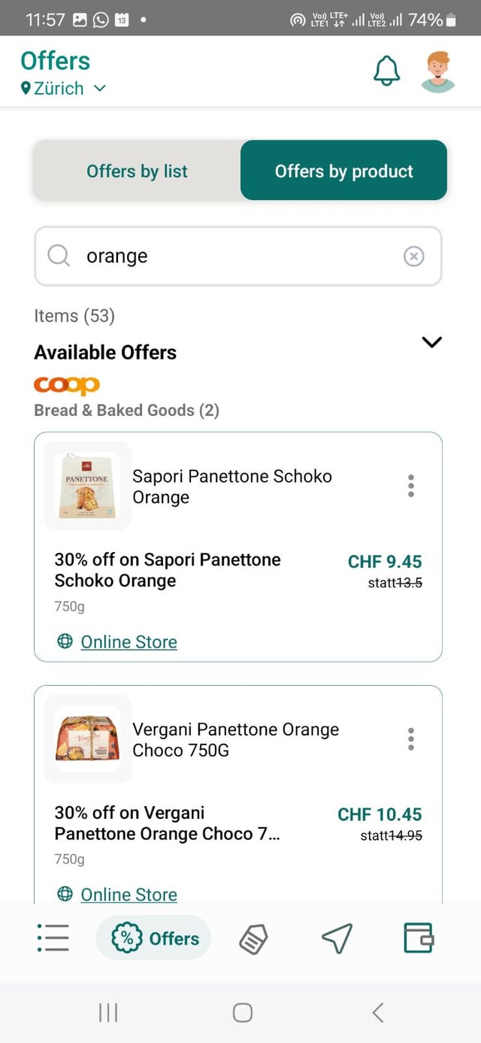Select the Offers tab in bottom bar
Screen dimensions: 481x1043
click(x=154, y=938)
